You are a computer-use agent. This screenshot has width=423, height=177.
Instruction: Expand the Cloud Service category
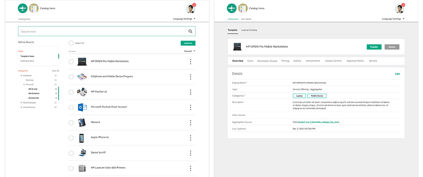[21, 107]
